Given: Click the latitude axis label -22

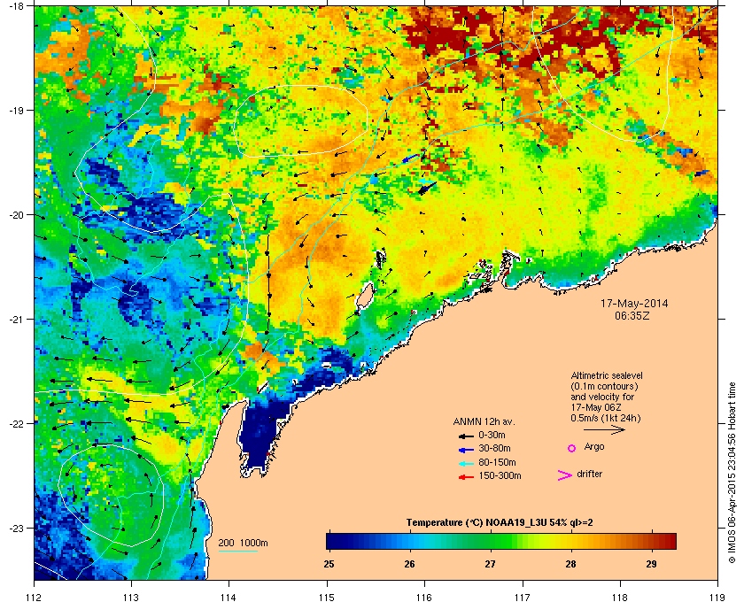Looking at the screenshot, I should (16, 424).
